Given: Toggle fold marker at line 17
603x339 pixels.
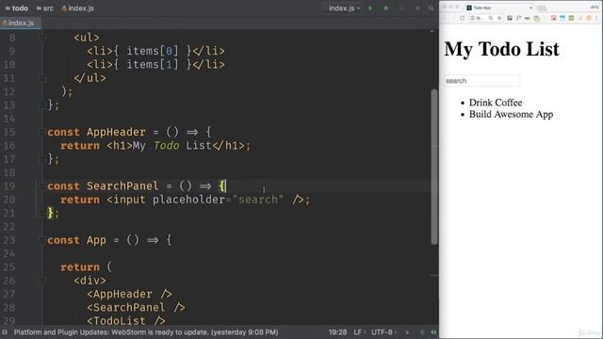Looking at the screenshot, I should pos(42,159).
